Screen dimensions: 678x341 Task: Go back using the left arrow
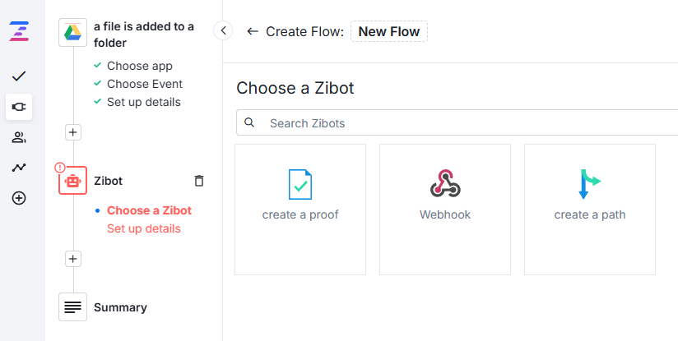pyautogui.click(x=252, y=32)
